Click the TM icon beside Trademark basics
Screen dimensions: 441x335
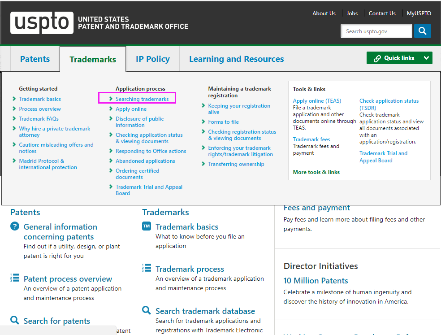point(147,226)
